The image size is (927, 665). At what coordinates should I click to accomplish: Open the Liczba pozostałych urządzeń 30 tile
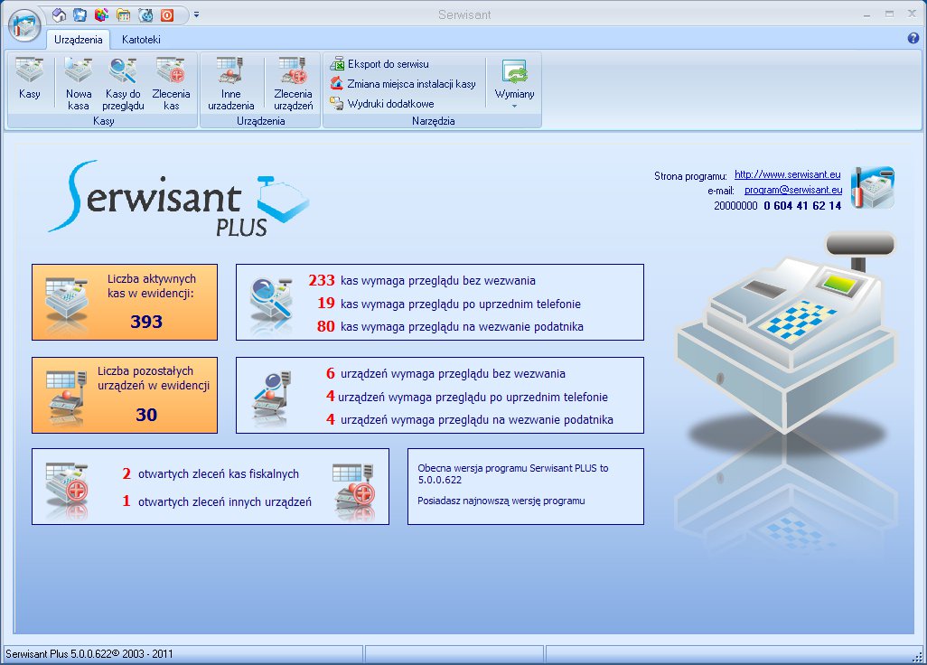coord(125,395)
